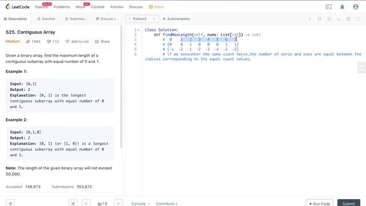Open the user profile avatar
This screenshot has height=206, width=366.
point(356,7)
